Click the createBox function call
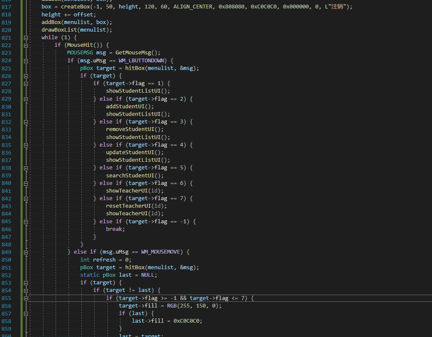432x337 pixels. point(75,7)
